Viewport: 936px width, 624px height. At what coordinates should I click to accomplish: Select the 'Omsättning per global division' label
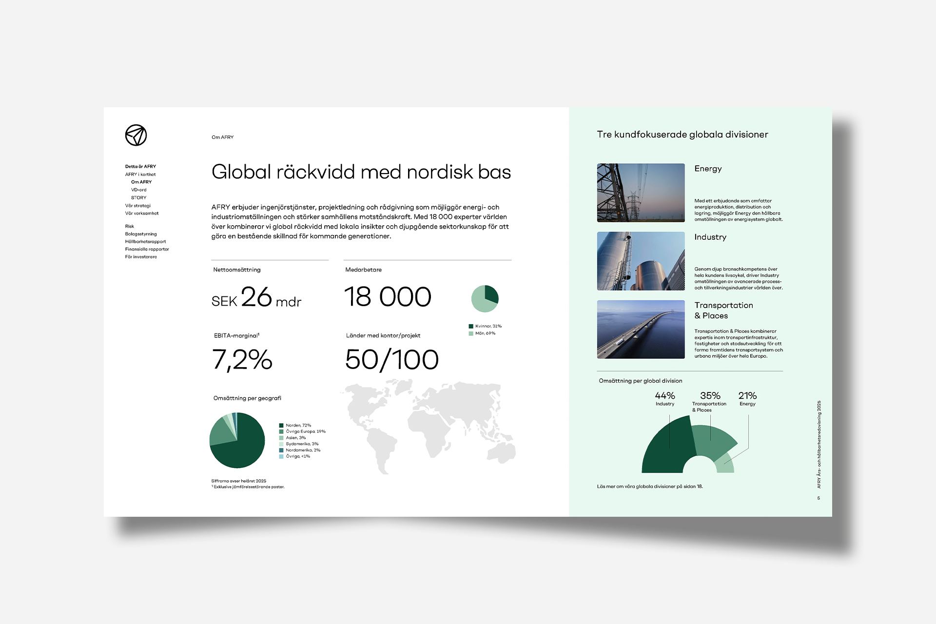click(641, 381)
